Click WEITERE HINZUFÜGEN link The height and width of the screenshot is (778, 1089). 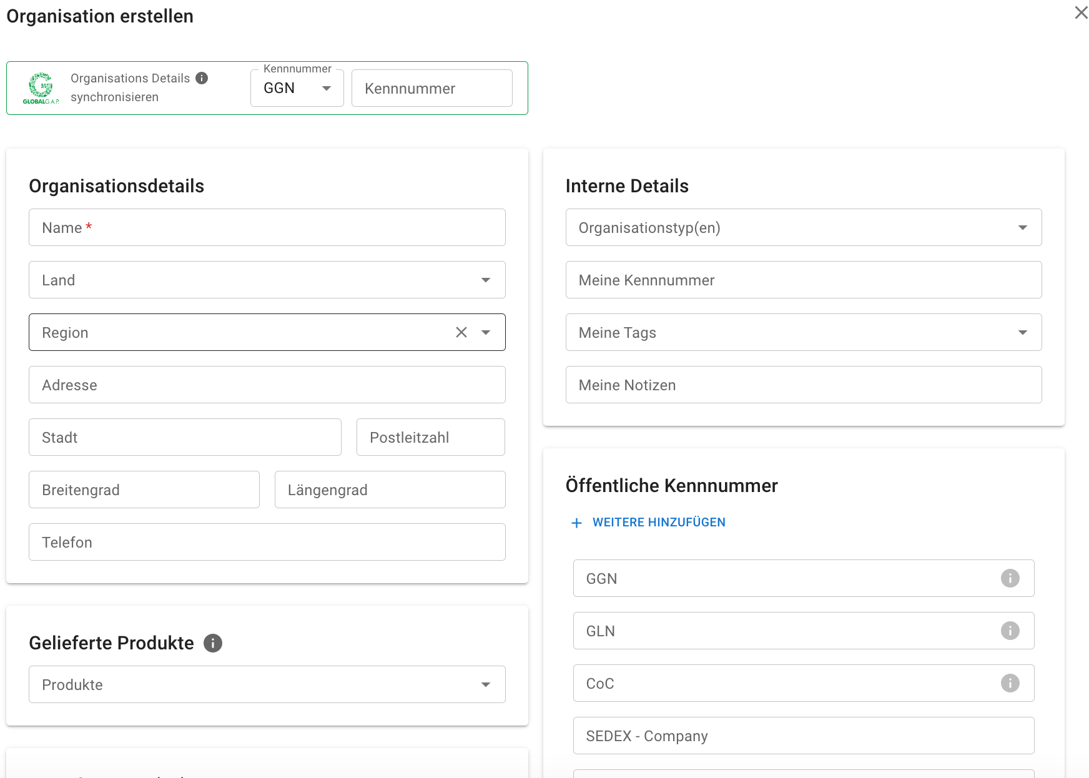(659, 523)
